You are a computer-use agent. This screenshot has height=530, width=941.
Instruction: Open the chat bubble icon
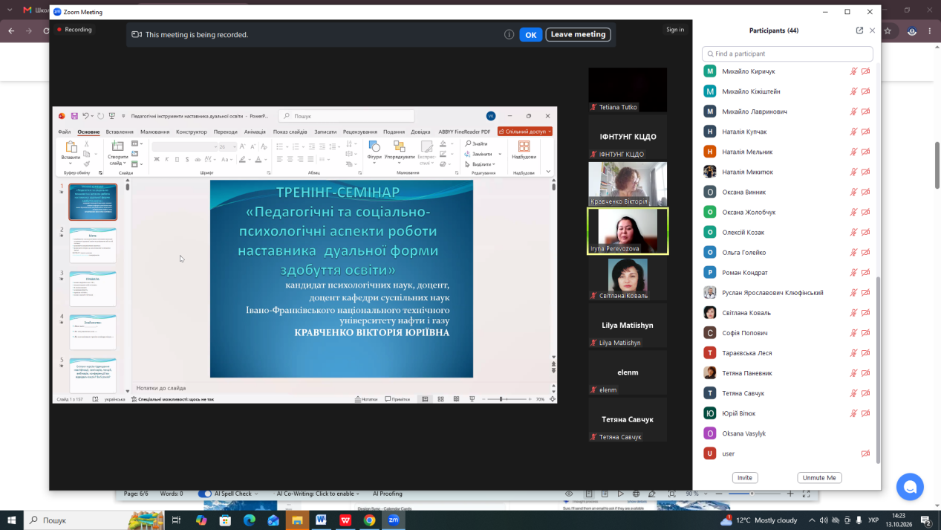[910, 487]
